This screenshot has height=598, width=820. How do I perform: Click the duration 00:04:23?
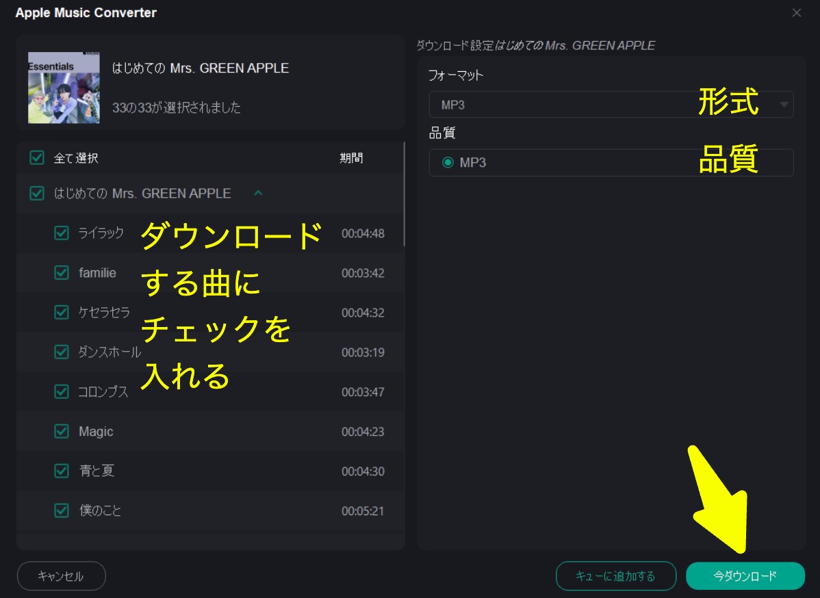pyautogui.click(x=363, y=432)
